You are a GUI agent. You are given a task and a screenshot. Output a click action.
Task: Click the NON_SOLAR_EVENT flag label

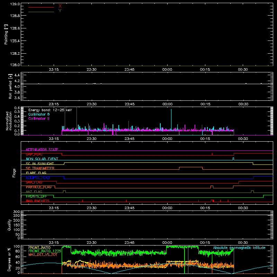tap(42, 159)
